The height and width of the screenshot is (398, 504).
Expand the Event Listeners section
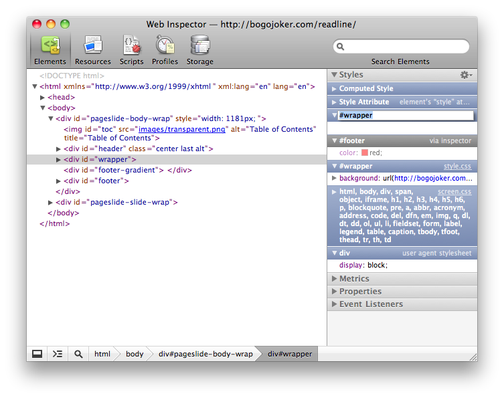334,304
